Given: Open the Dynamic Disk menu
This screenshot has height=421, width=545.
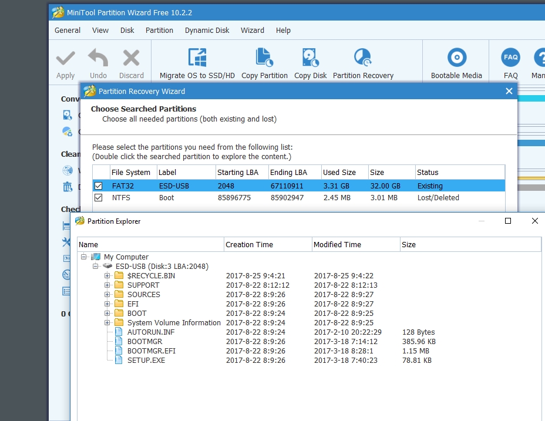Looking at the screenshot, I should (207, 31).
